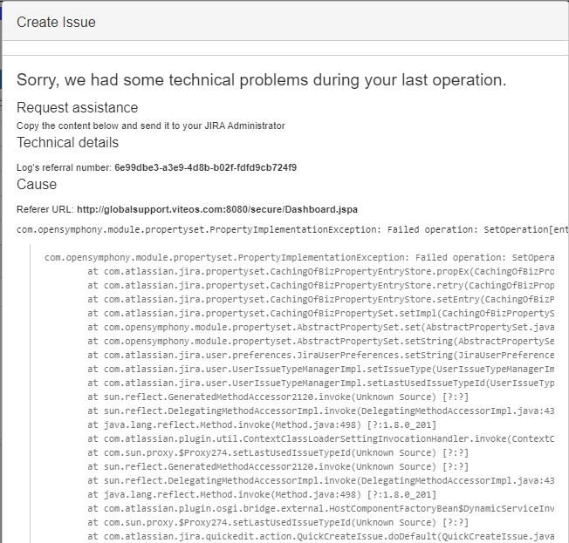This screenshot has height=543, width=569.
Task: Click the CachingOfBizPropertySet.setImpl trace line
Action: pyautogui.click(x=321, y=314)
